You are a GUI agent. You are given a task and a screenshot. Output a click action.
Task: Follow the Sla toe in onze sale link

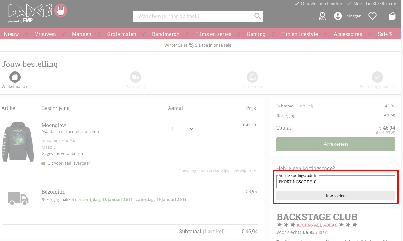(214, 45)
